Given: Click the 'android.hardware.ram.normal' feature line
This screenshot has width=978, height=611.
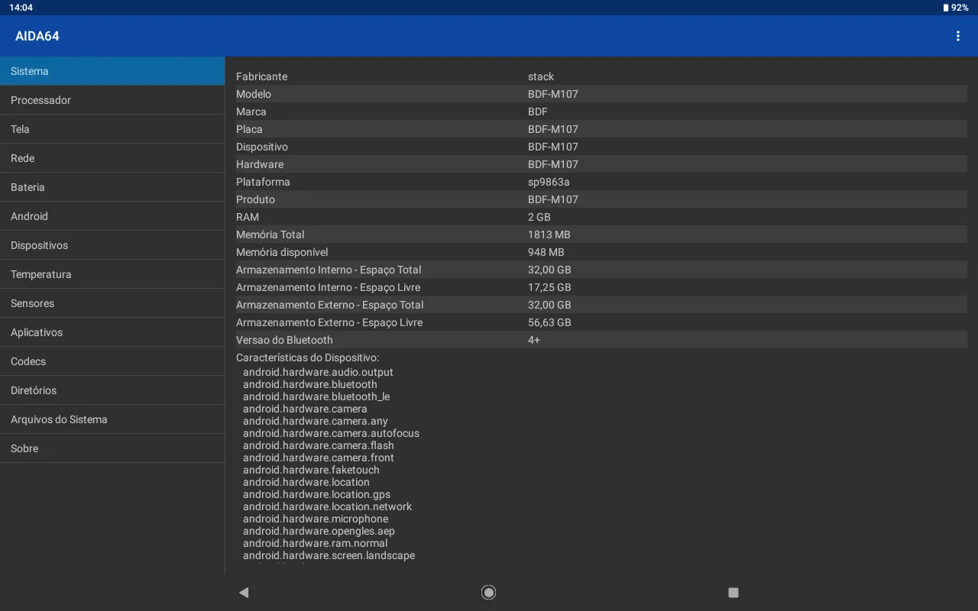Looking at the screenshot, I should point(315,543).
